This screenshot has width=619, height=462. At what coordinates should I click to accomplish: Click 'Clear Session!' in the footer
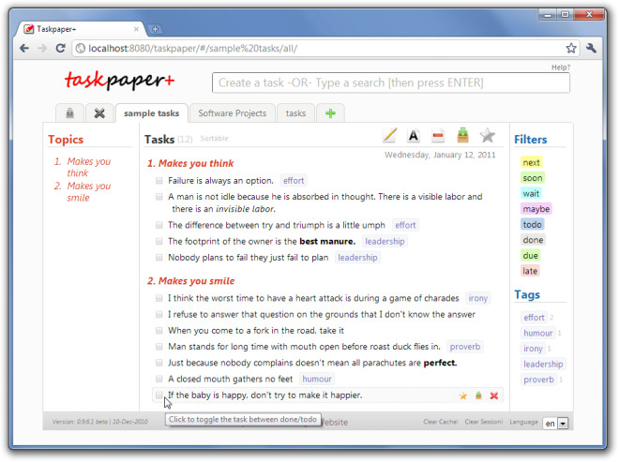[484, 422]
